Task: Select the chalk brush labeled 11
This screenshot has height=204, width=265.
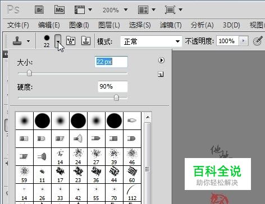Action: pos(42,174)
